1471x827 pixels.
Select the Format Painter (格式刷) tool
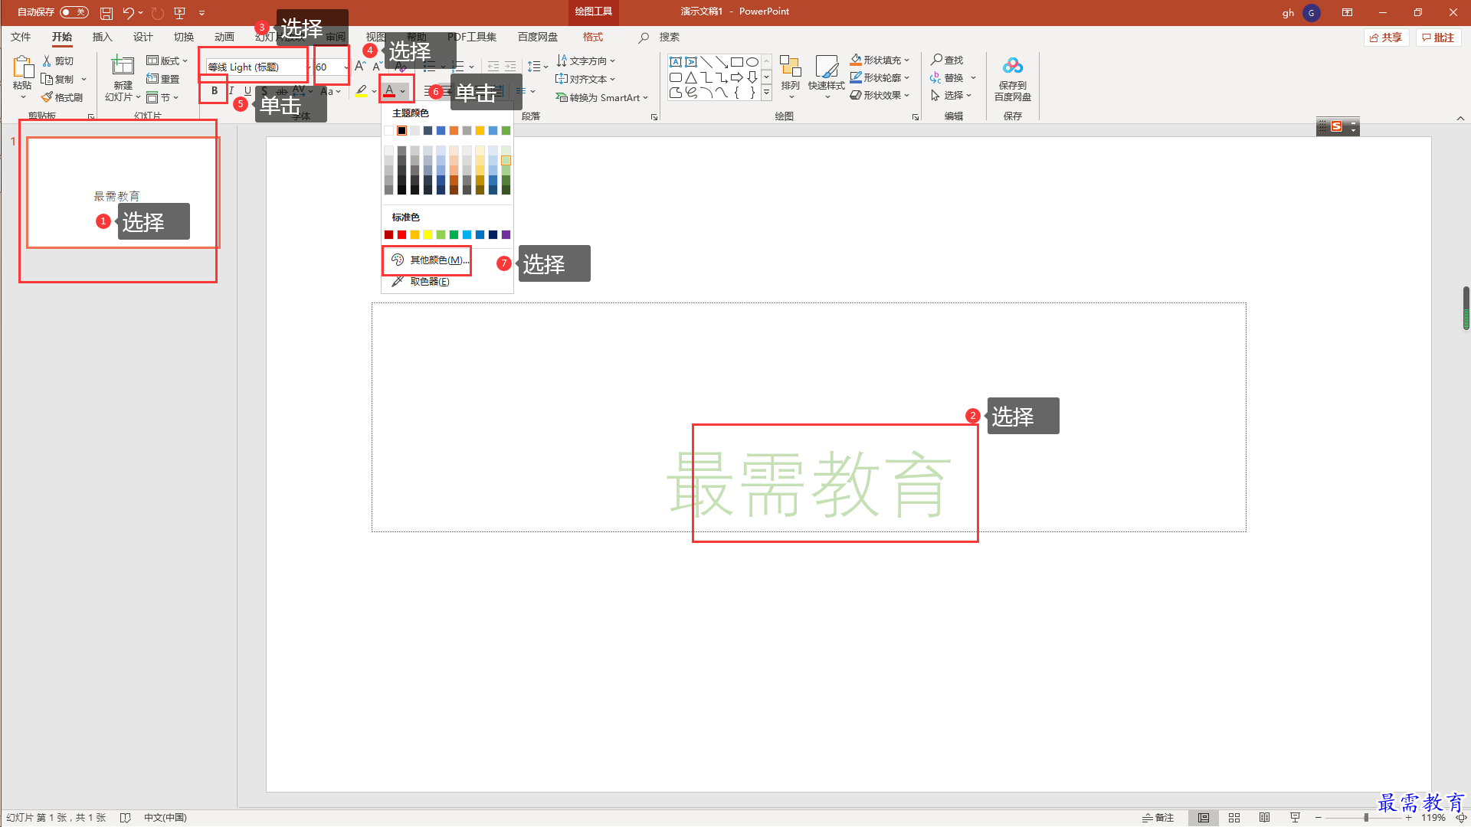(62, 97)
